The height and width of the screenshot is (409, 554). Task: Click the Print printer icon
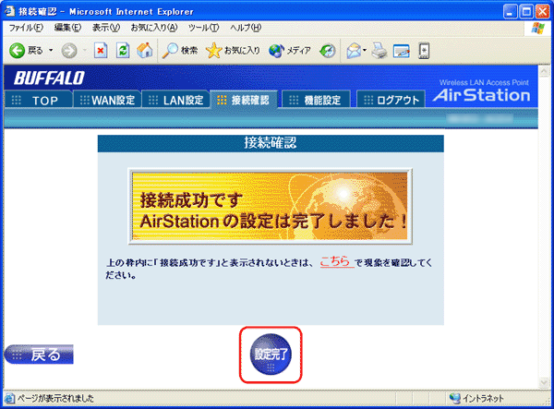[379, 51]
